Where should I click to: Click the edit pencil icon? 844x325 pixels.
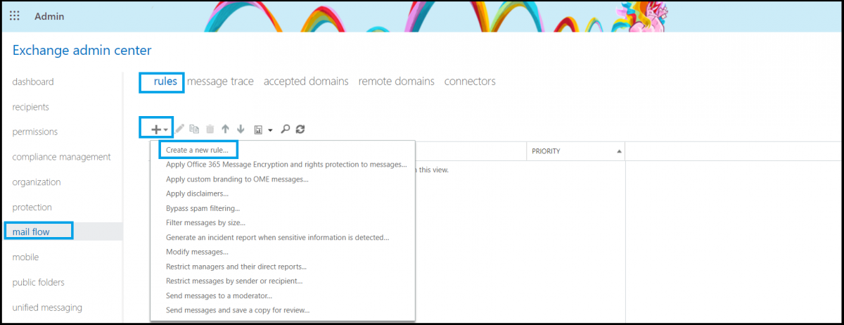point(180,129)
